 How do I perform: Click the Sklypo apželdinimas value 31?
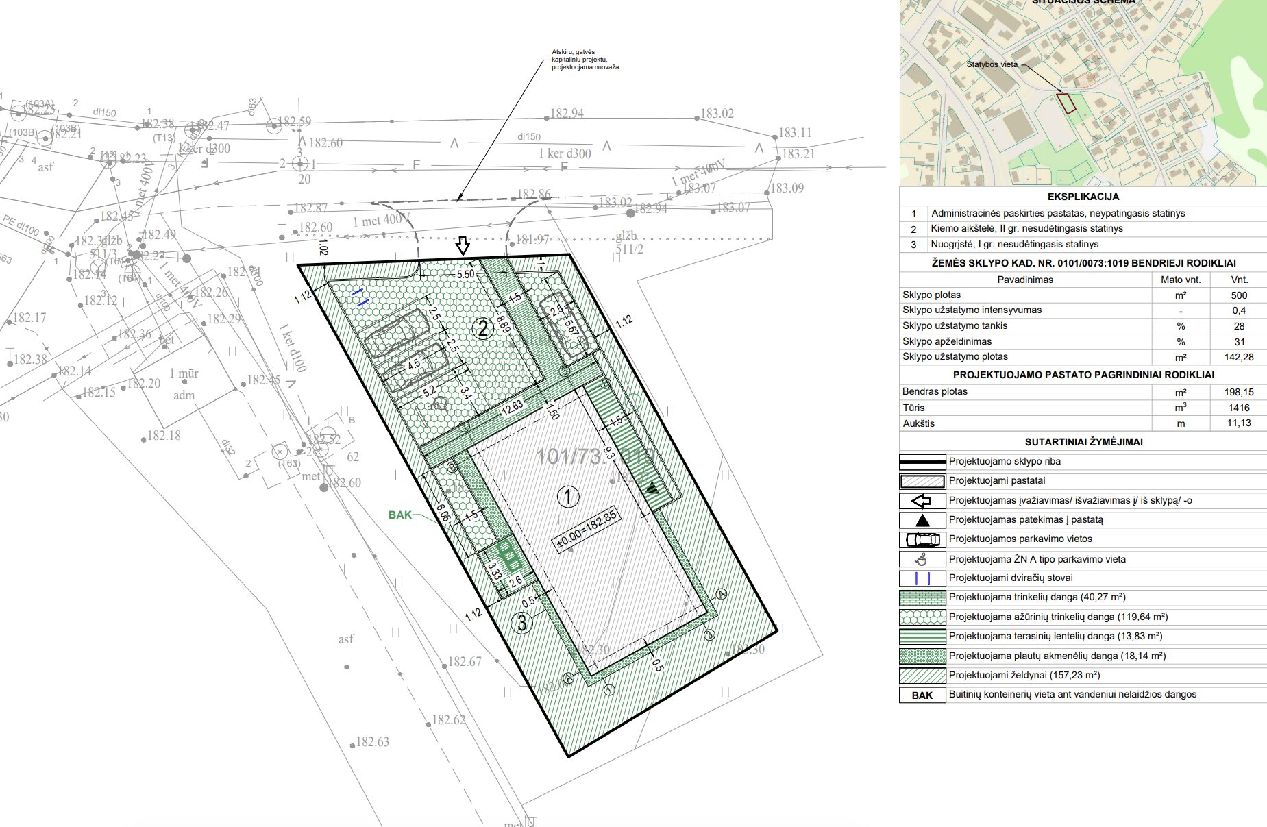click(1239, 342)
